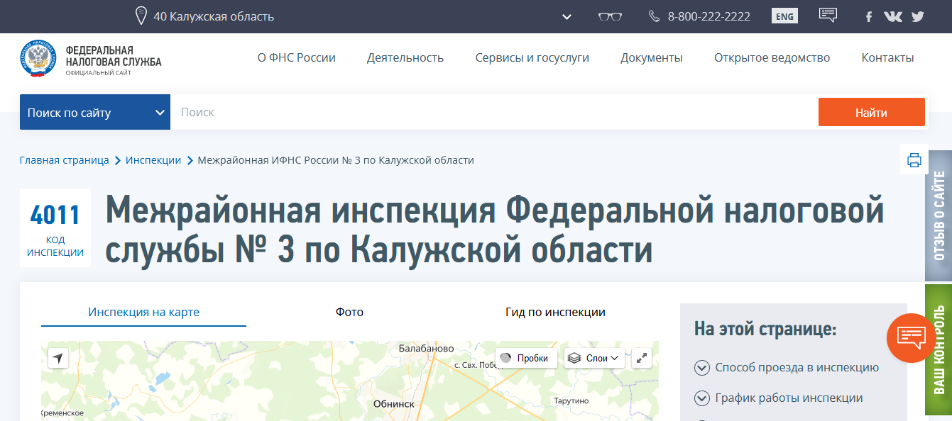The height and width of the screenshot is (421, 952).
Task: Click the print page icon
Action: pos(914,160)
